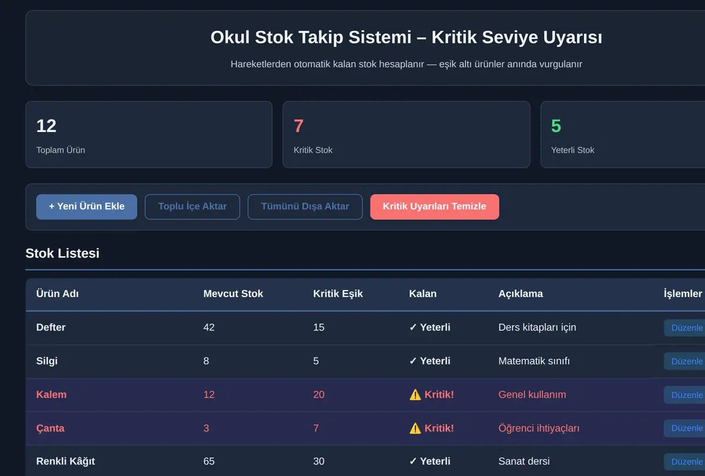
Task: Click the 'Yeterli Stok' stat card
Action: tap(623, 134)
